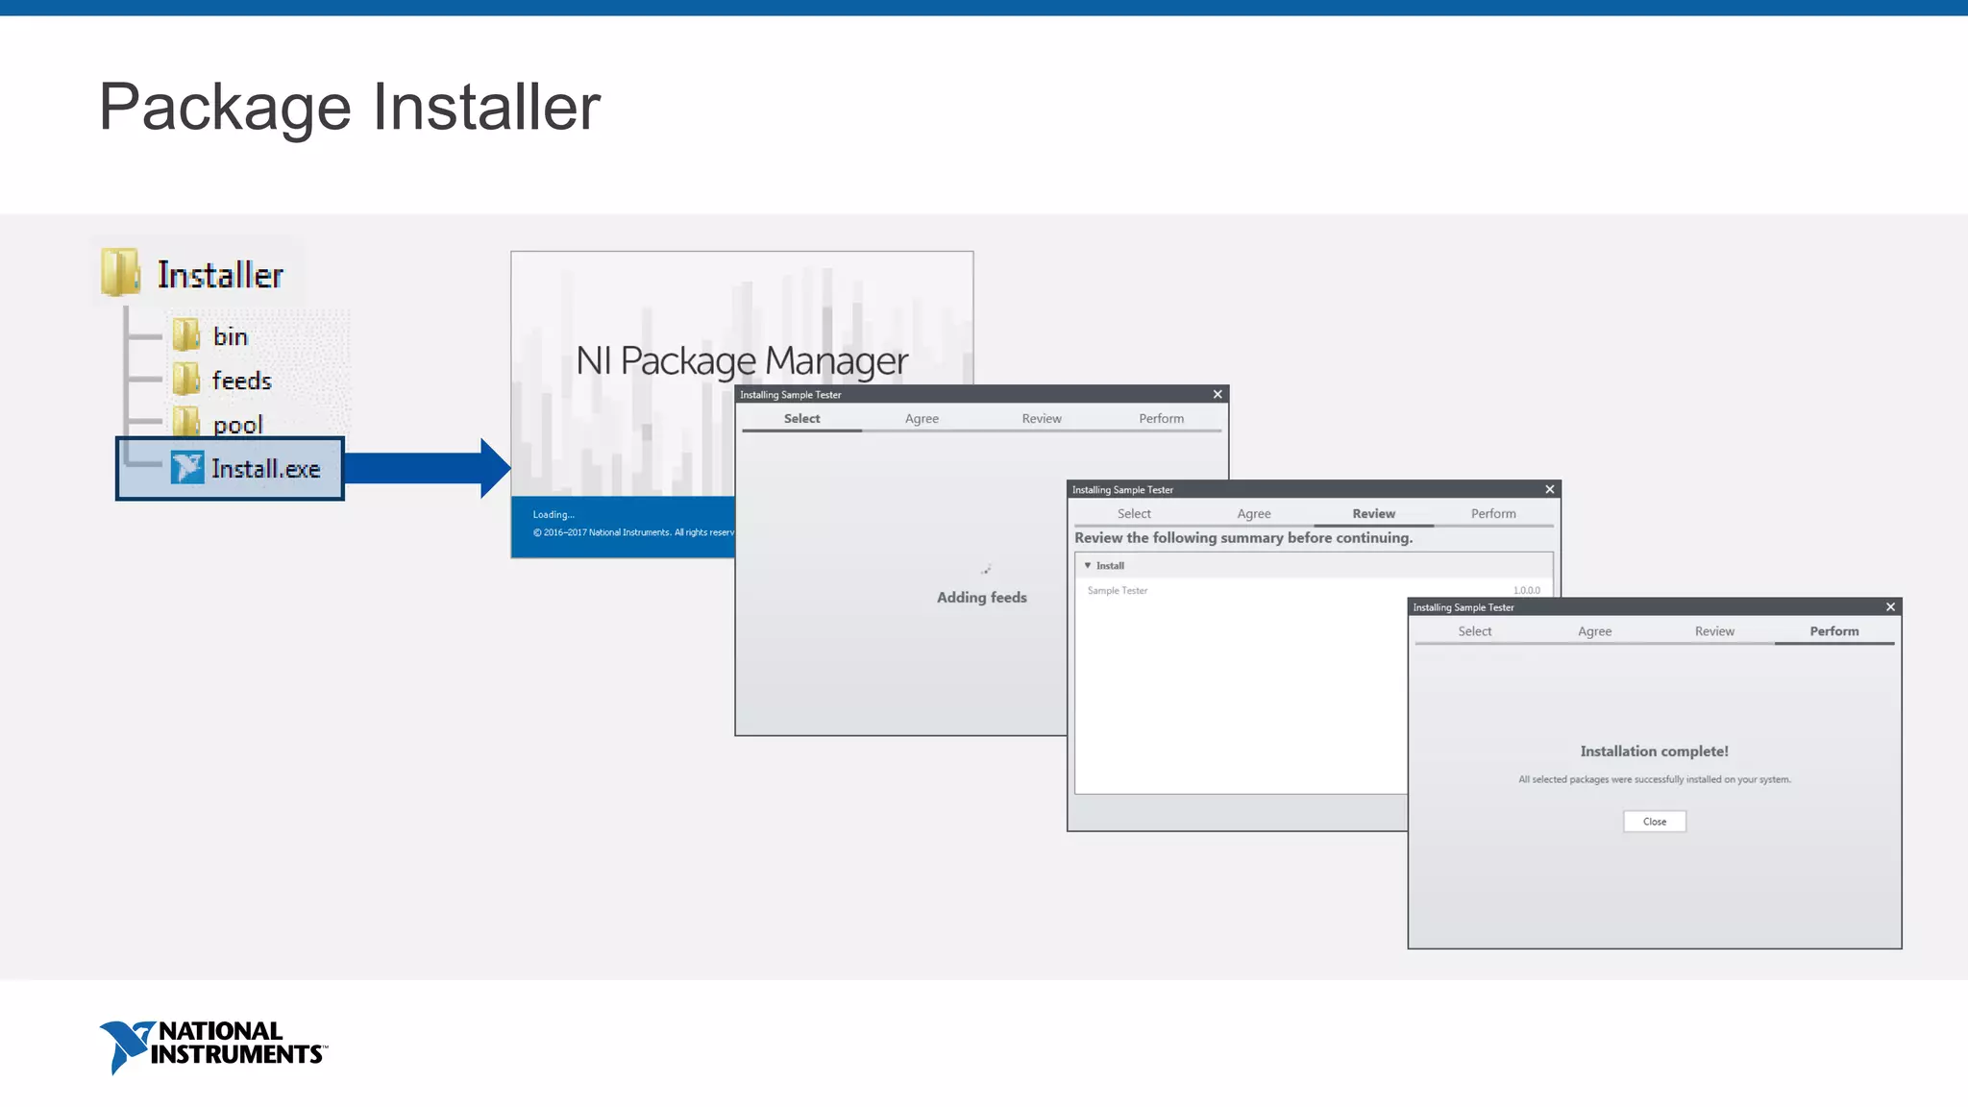Perform tab in Review summary window
The image size is (1968, 1107).
tap(1493, 513)
